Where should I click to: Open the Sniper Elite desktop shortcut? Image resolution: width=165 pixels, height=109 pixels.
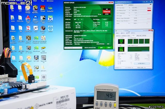44,59
